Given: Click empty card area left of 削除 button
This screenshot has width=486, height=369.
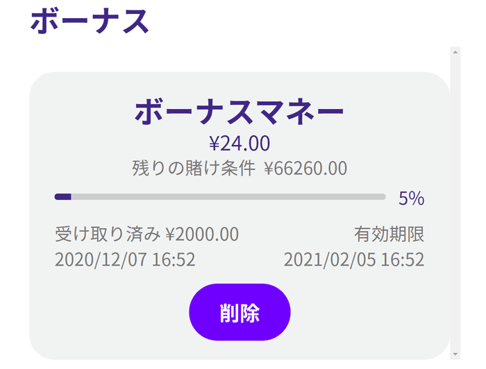Looking at the screenshot, I should (111, 312).
